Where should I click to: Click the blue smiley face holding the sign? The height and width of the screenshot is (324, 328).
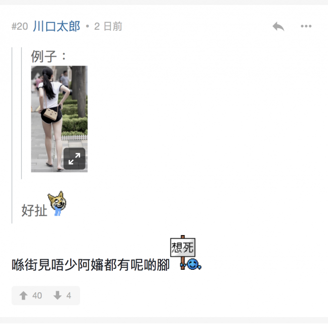coord(193,264)
